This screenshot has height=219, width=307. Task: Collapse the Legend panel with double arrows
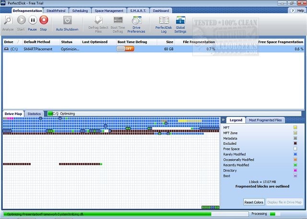click(x=223, y=120)
